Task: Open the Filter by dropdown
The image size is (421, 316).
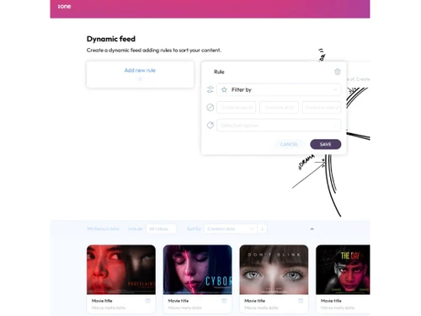Action: (279, 89)
